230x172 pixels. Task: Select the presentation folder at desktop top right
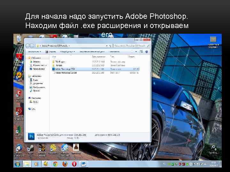click(x=213, y=42)
